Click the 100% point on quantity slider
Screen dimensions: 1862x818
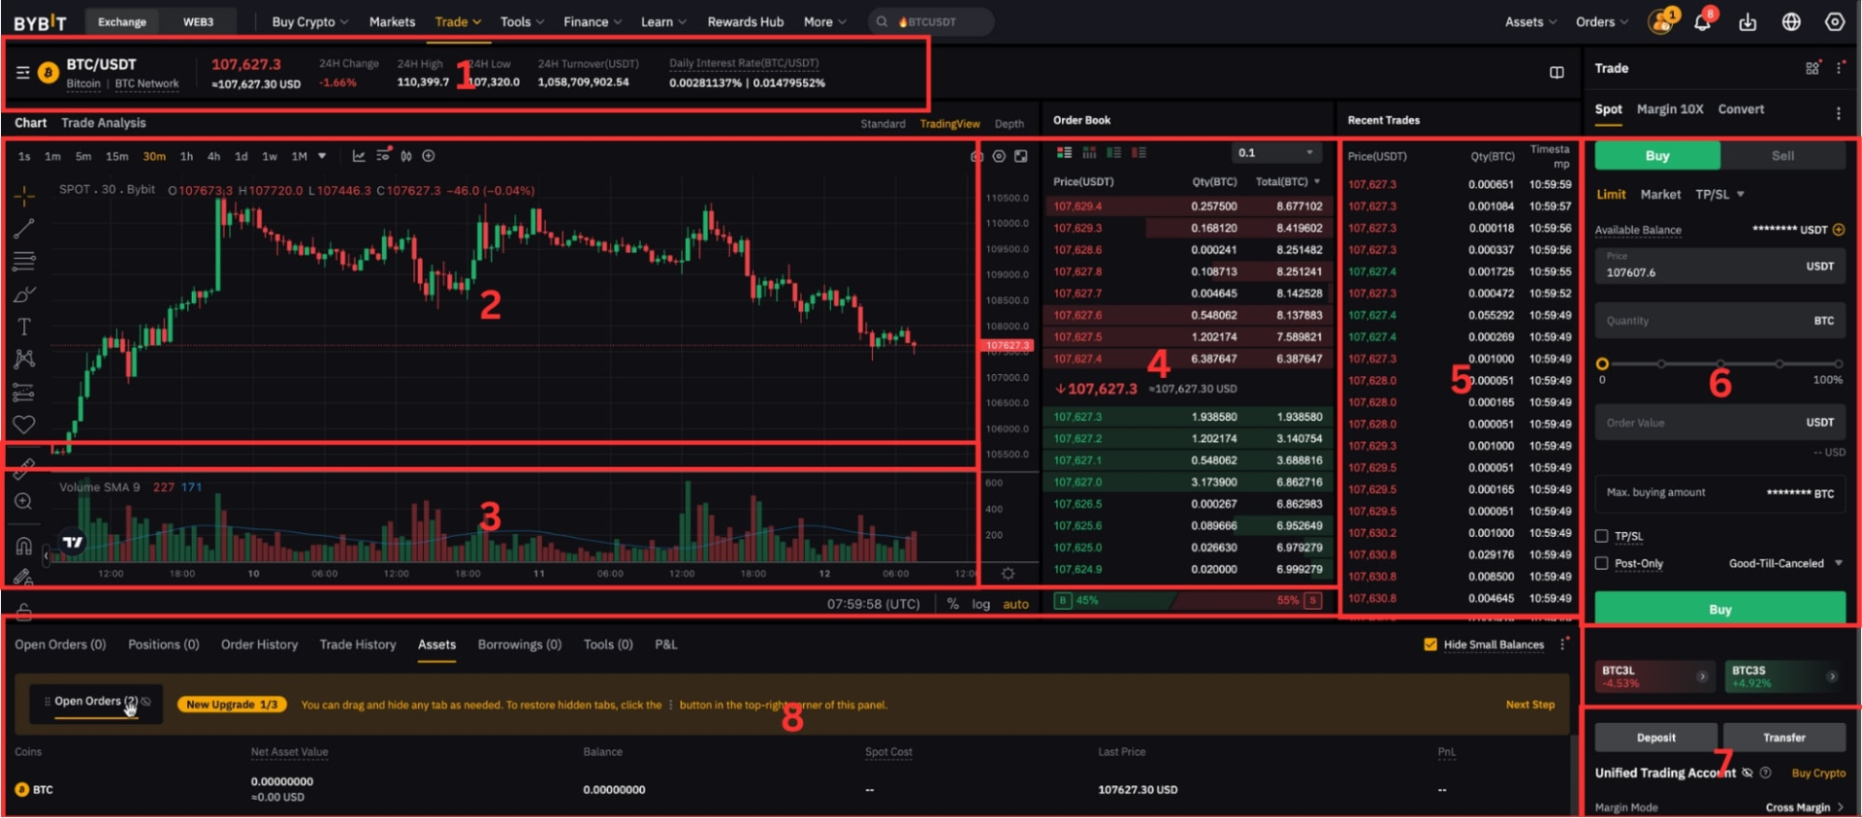pyautogui.click(x=1838, y=364)
